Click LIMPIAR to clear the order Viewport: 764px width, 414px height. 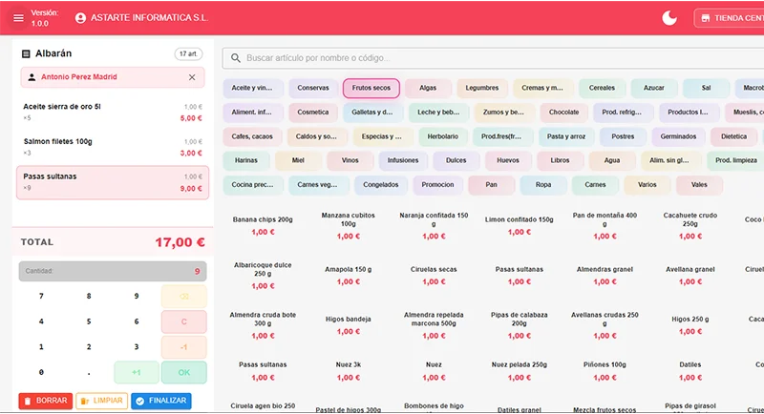click(101, 401)
